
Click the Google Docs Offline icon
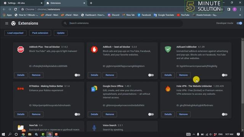pyautogui.click(x=94, y=89)
